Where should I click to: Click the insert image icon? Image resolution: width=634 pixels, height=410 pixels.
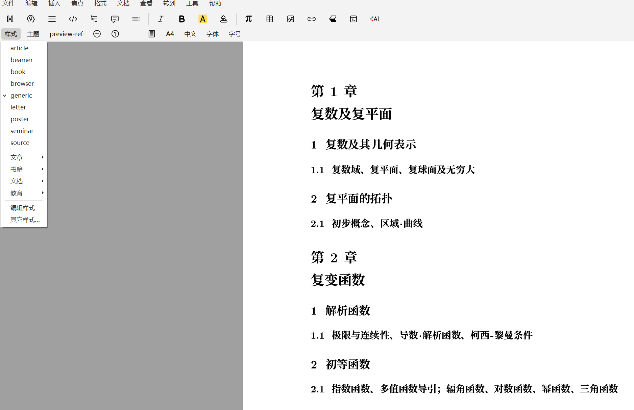(x=290, y=19)
